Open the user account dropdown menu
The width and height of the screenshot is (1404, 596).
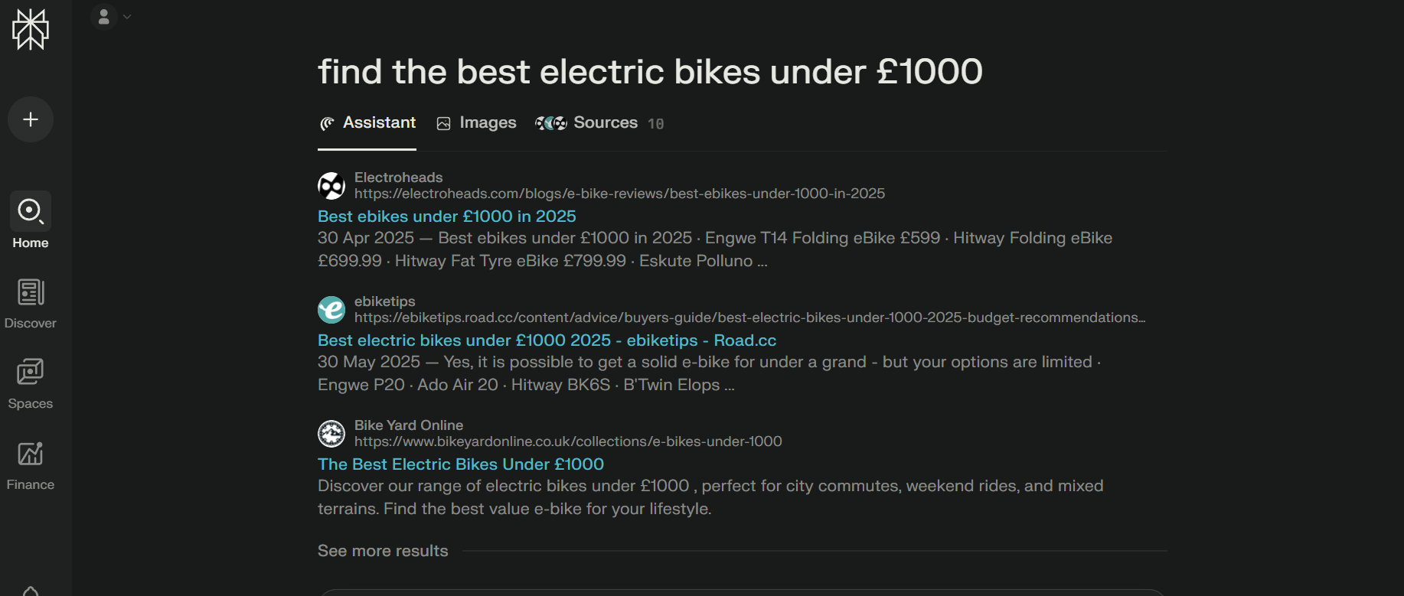point(112,17)
